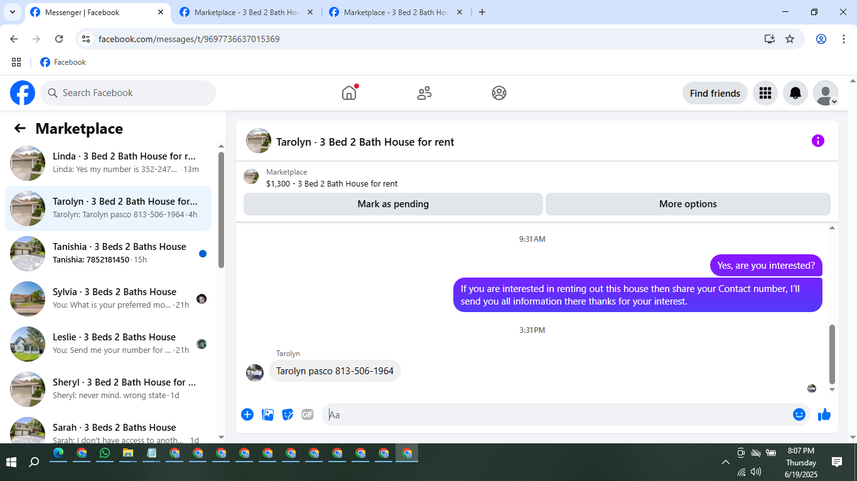Image resolution: width=857 pixels, height=481 pixels.
Task: Open the Friends icon in top navigation
Action: click(424, 93)
